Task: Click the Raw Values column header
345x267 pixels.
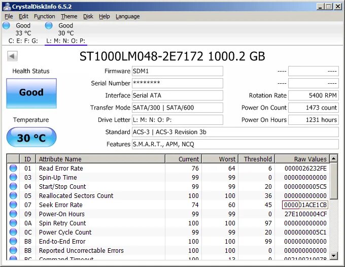Action: tap(302, 159)
